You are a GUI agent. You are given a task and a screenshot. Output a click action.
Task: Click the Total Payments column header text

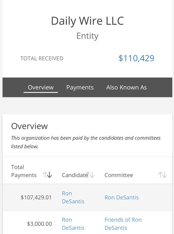(x=24, y=171)
